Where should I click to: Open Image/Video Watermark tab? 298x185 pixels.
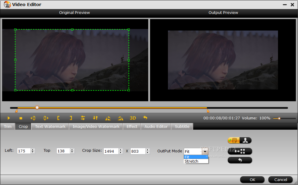point(96,126)
